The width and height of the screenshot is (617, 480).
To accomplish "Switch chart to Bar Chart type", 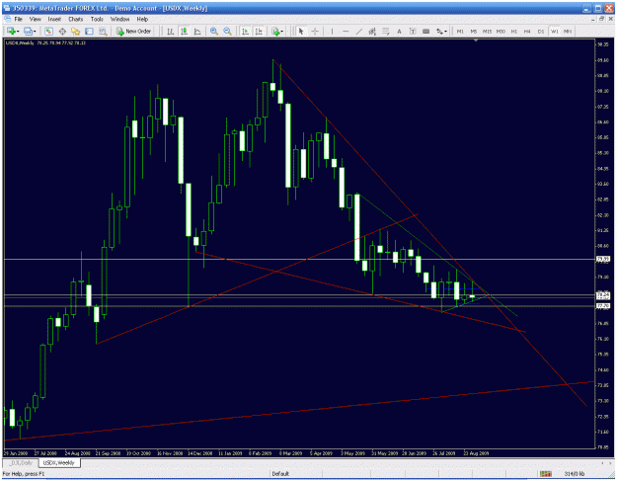I will 171,31.
